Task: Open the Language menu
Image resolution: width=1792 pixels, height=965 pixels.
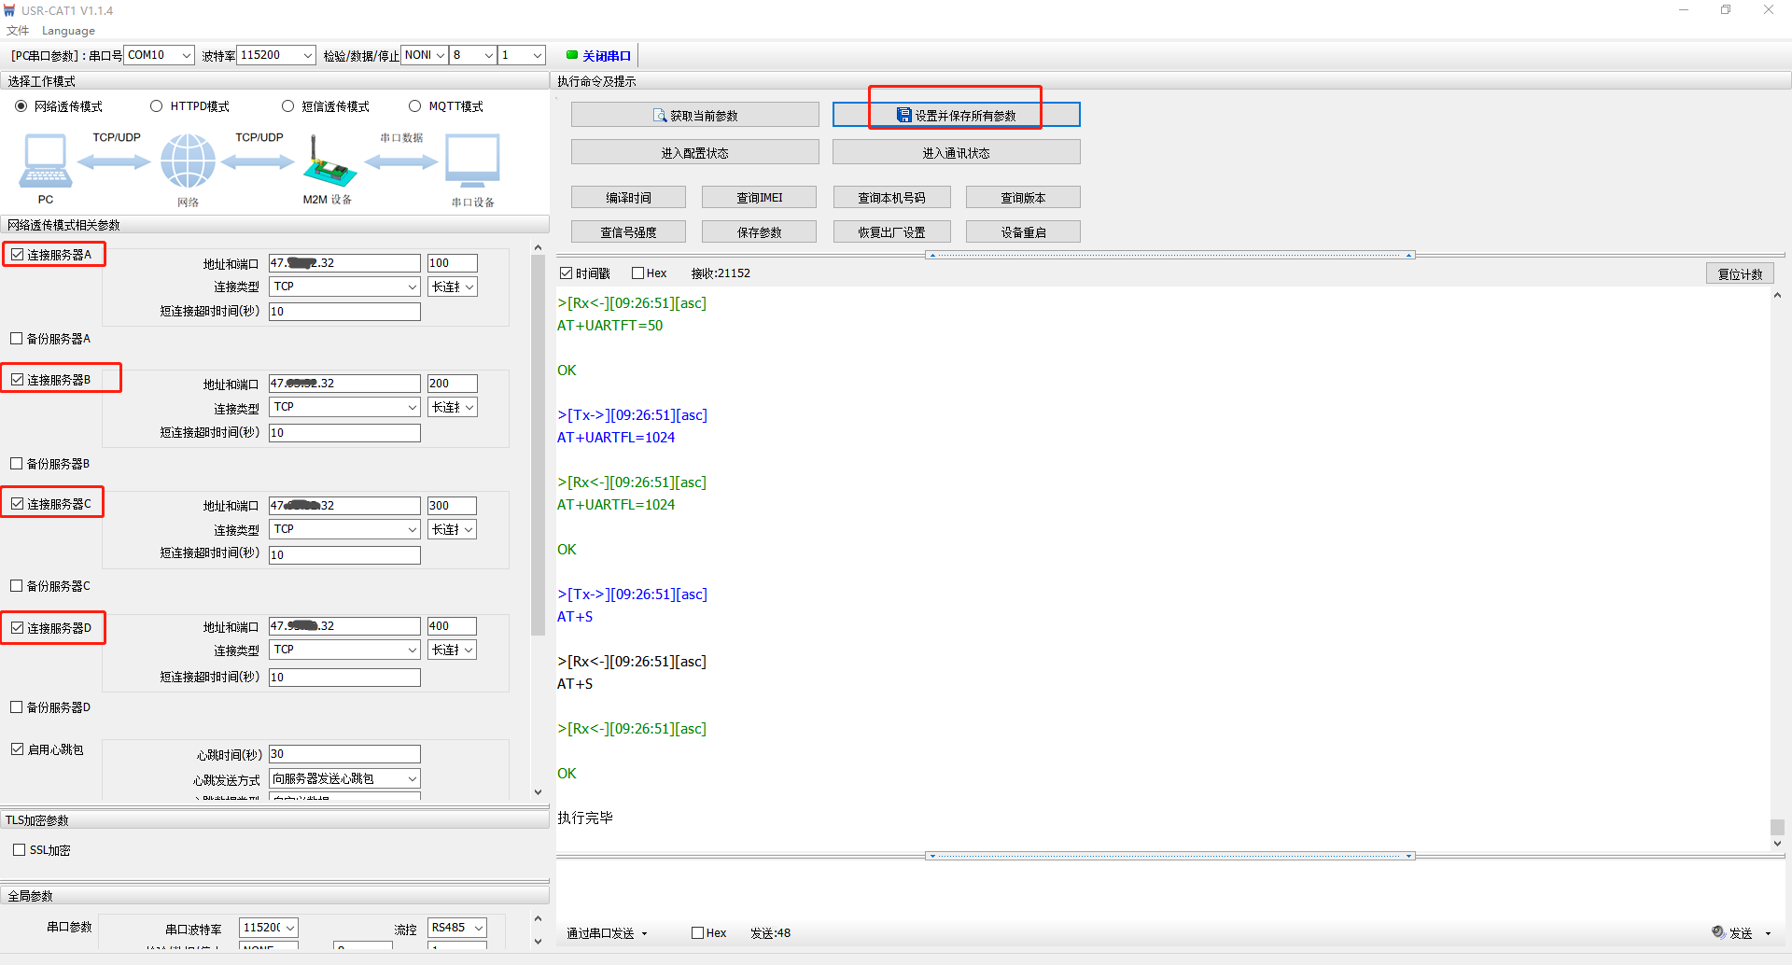Action: coord(68,31)
